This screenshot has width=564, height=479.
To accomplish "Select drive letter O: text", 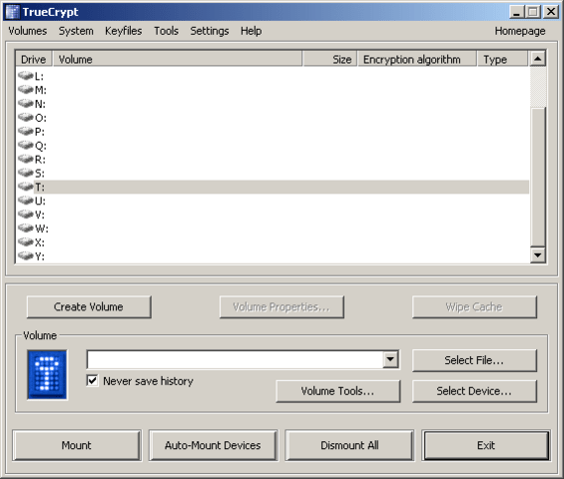I will (40, 118).
